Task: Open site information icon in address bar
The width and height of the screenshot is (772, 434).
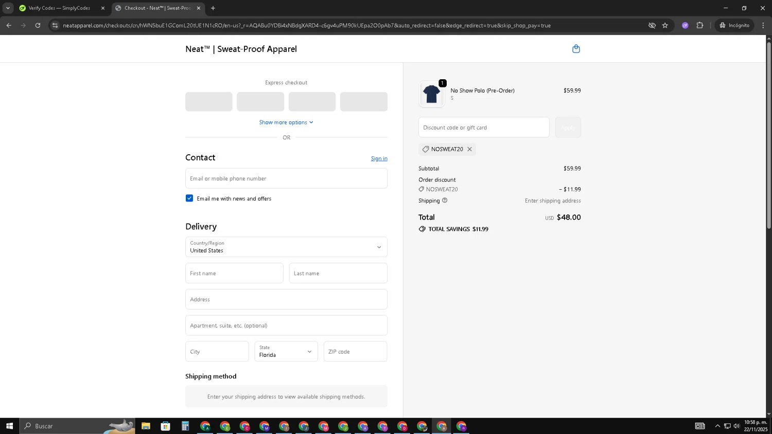Action: [x=55, y=25]
